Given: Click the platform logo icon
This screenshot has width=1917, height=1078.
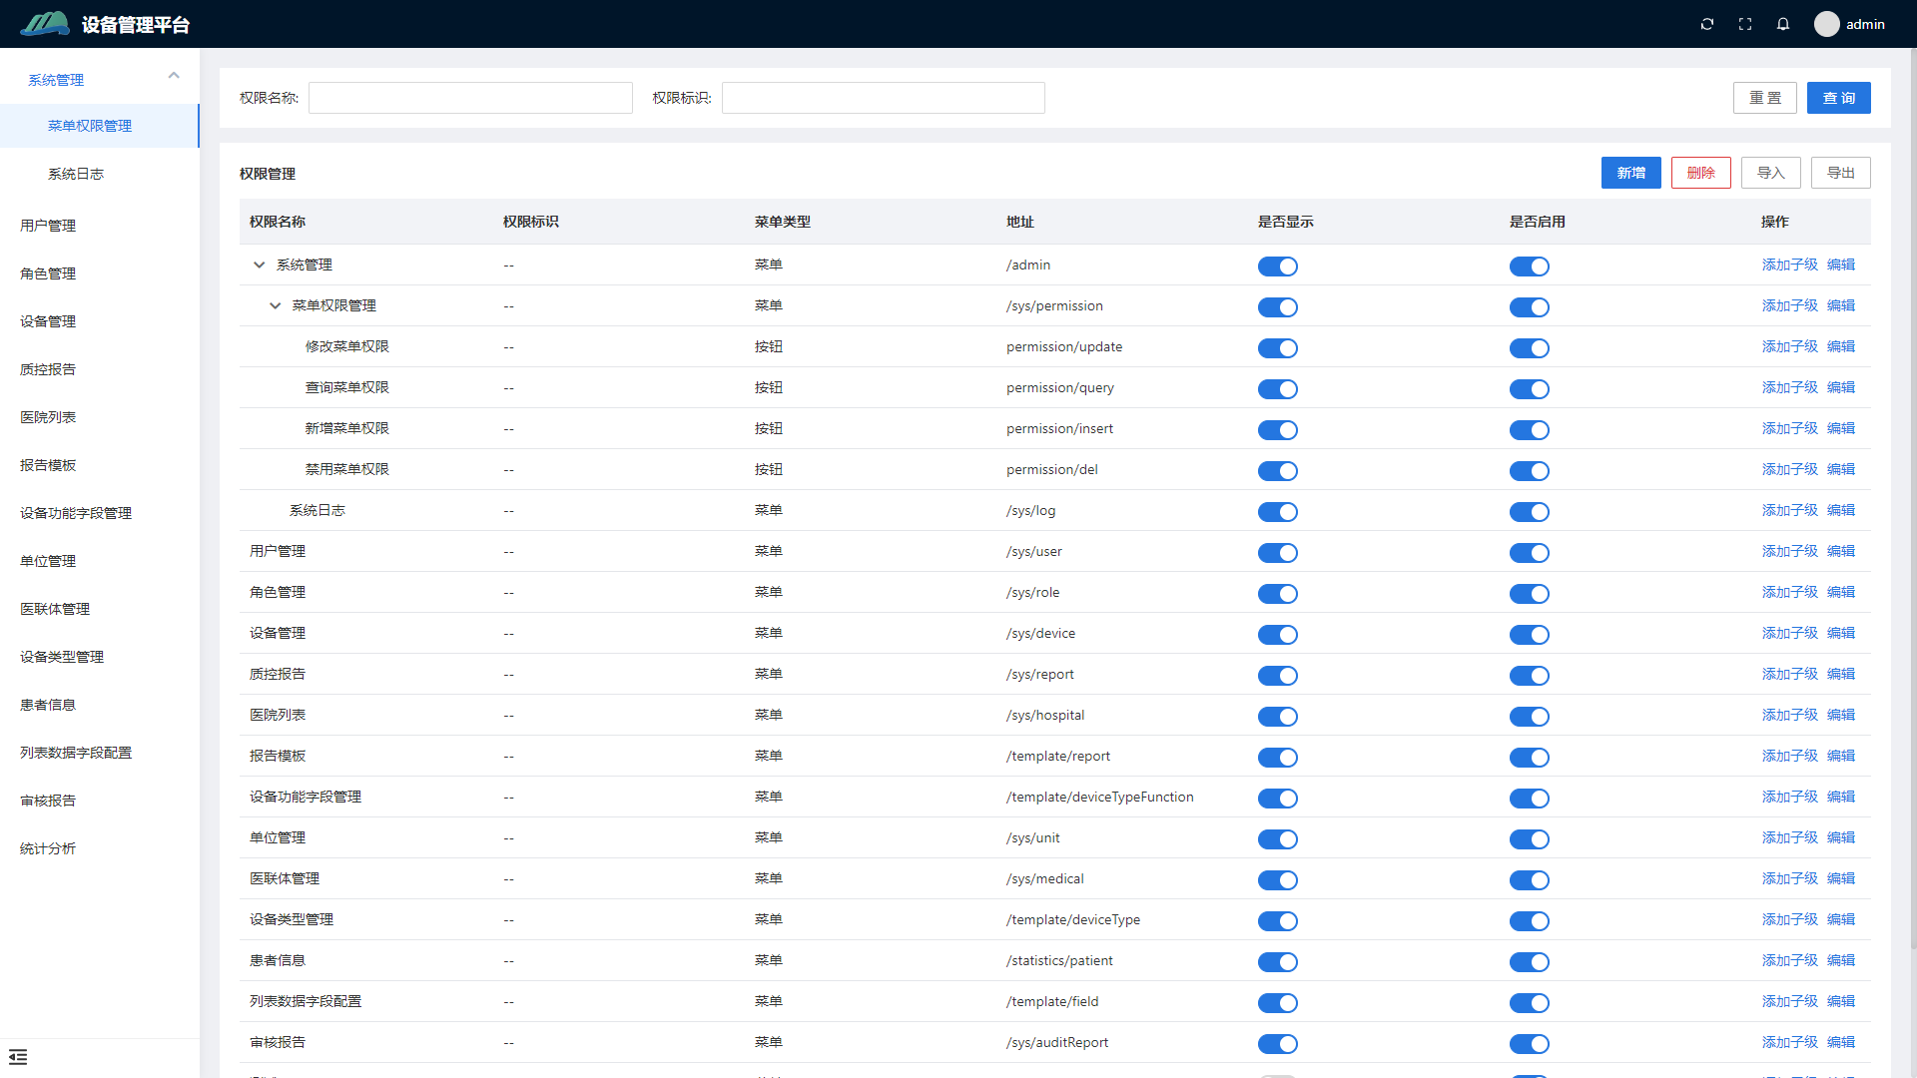Looking at the screenshot, I should coord(45,24).
